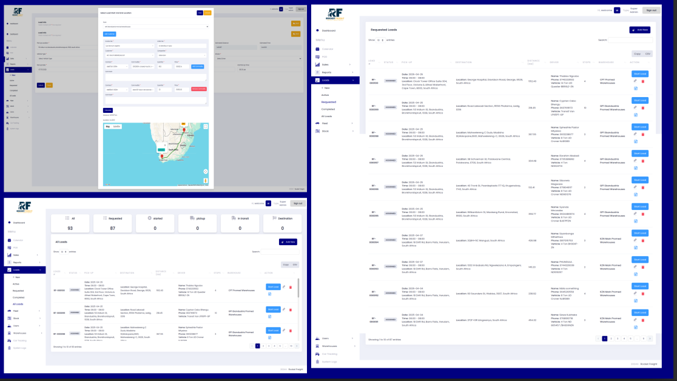677x381 pixels.
Task: Toggle fullscreen view on the route map
Action: [206, 127]
